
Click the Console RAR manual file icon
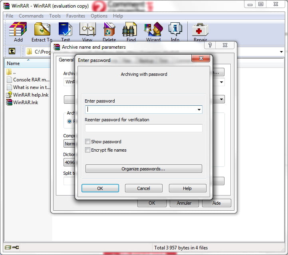[x=9, y=79]
